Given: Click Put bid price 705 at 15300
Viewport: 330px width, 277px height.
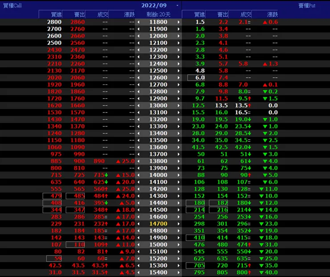Looking at the screenshot, I should pyautogui.click(x=195, y=265).
